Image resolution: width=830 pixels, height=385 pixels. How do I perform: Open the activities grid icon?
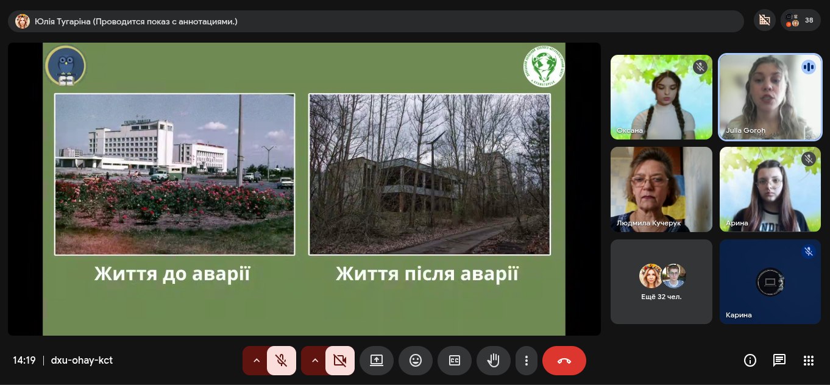tap(809, 361)
